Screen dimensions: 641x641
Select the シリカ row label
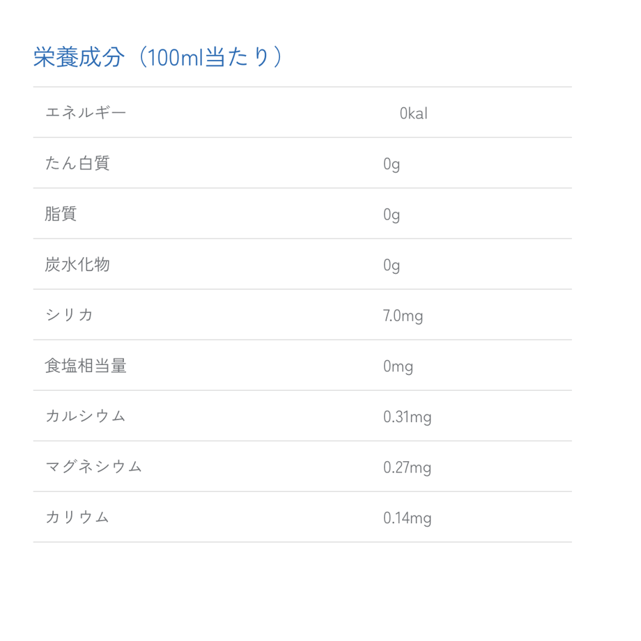tap(69, 315)
